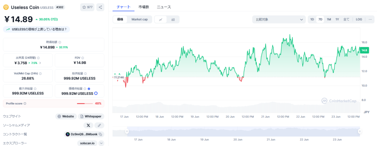This screenshot has height=146, width=377.
Task: Ask why the USELESS price is rising
Action: point(36,29)
